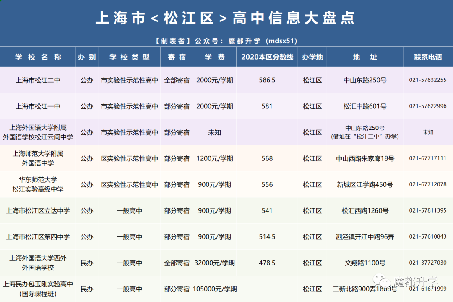Viewport: 453px width, 302px height.
Task: Select 上海民办包玉刚实验高中 cell
Action: (x=38, y=289)
